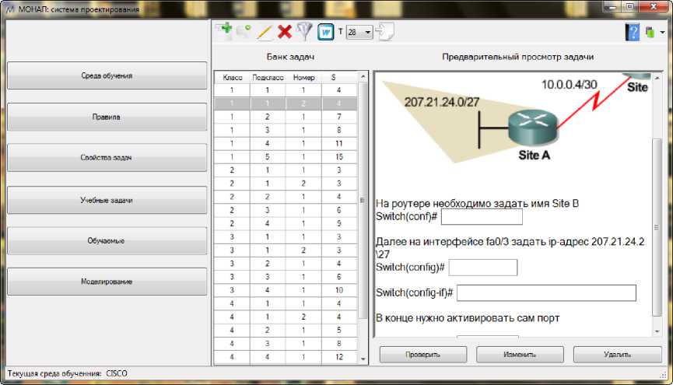Select task row with S value 15

[x=286, y=156]
